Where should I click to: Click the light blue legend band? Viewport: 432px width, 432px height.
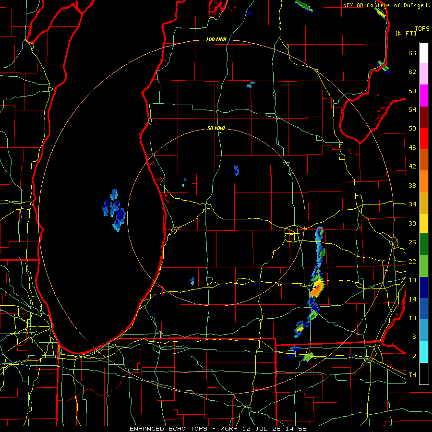(424, 330)
